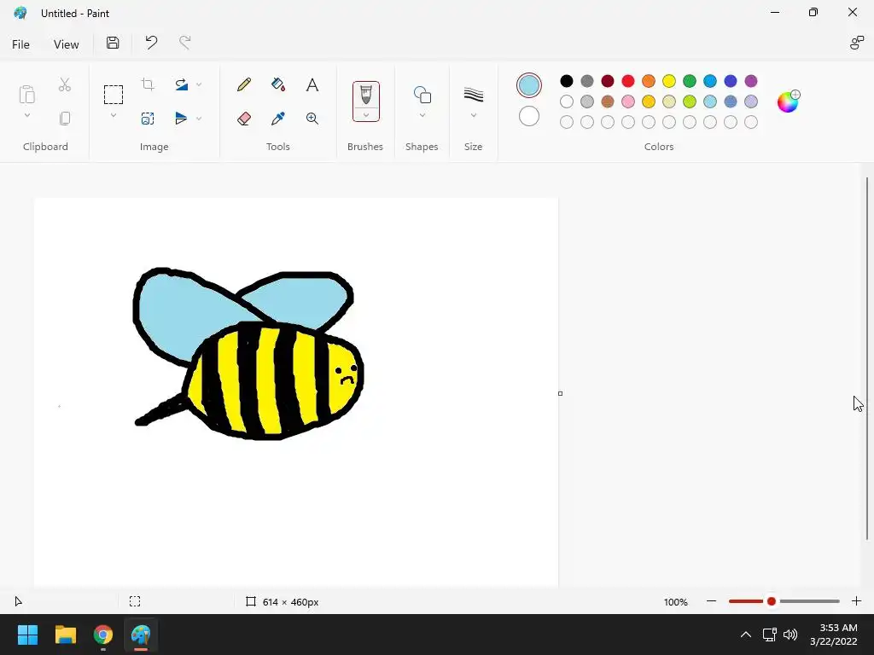Click the line Size icon

[x=473, y=95]
